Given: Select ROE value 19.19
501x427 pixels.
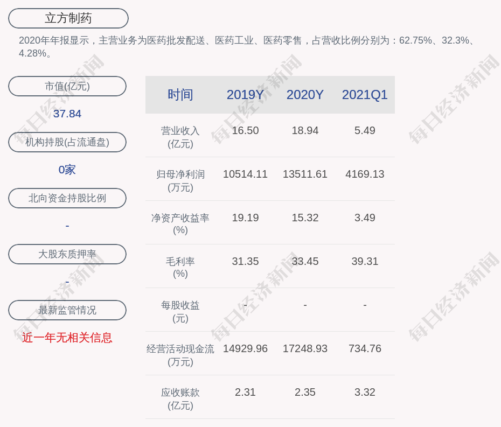Looking at the screenshot, I should click(x=245, y=218).
